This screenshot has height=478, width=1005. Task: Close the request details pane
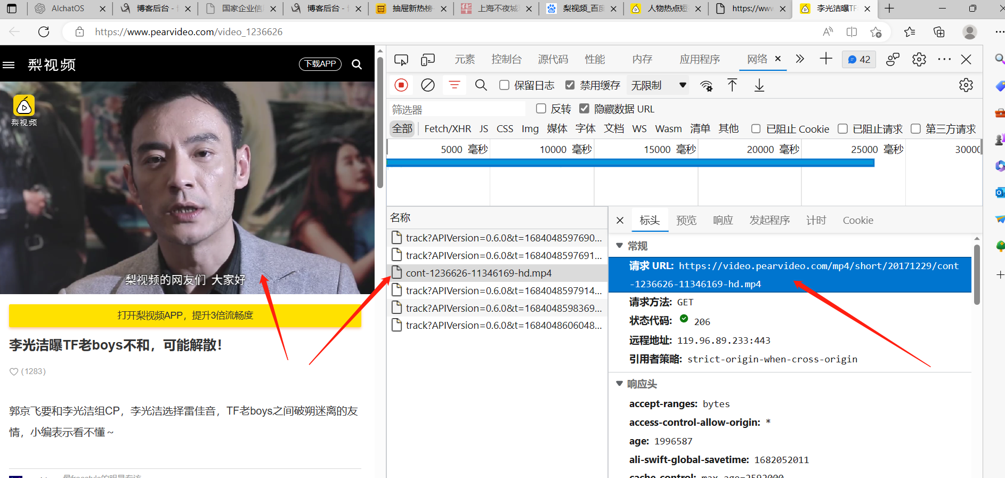click(x=620, y=221)
